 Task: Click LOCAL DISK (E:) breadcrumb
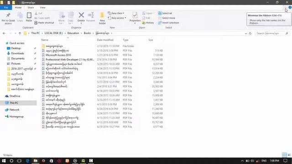pos(54,33)
